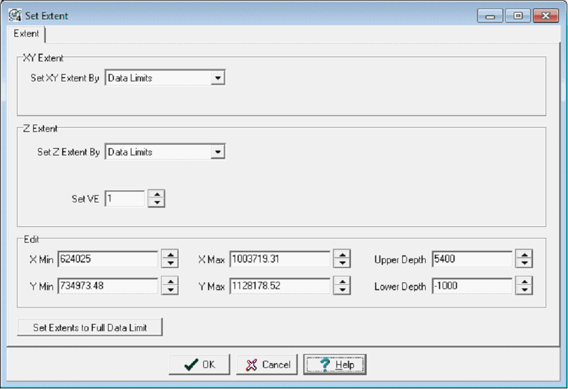Click inside the Set VE field

pos(124,199)
